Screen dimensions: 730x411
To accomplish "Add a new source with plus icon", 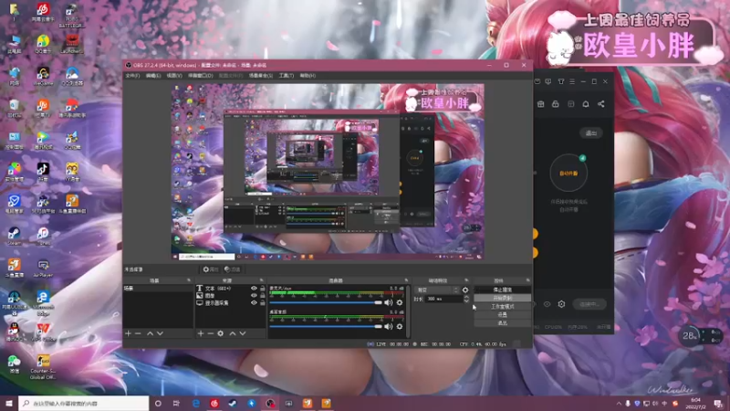I will 201,333.
